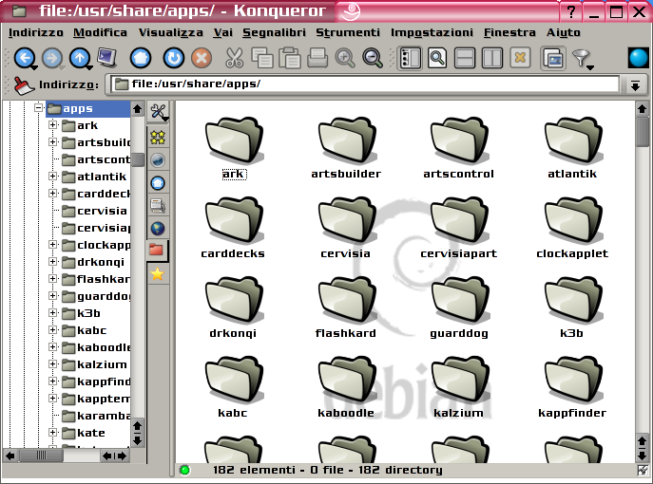Open the Finestra menu
The height and width of the screenshot is (484, 653).
tap(509, 32)
